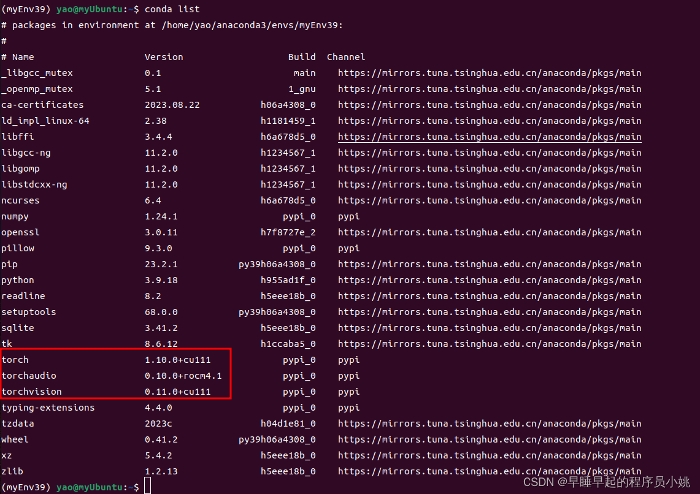Open the underlined libffi channel URL
The height and width of the screenshot is (494, 700).
[x=489, y=136]
